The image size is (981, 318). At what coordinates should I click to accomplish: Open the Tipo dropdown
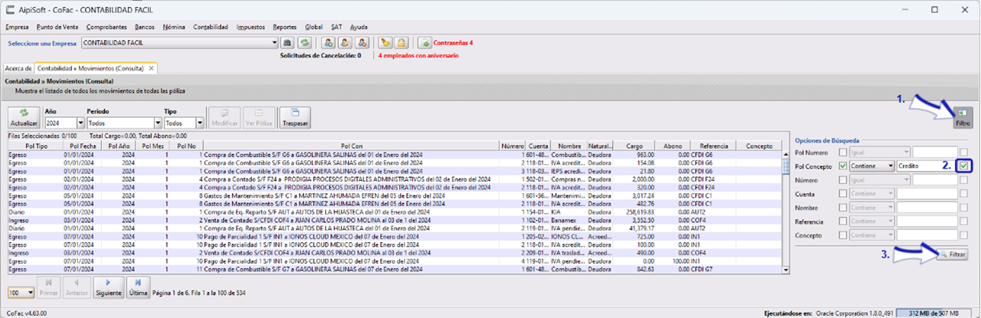pyautogui.click(x=200, y=123)
